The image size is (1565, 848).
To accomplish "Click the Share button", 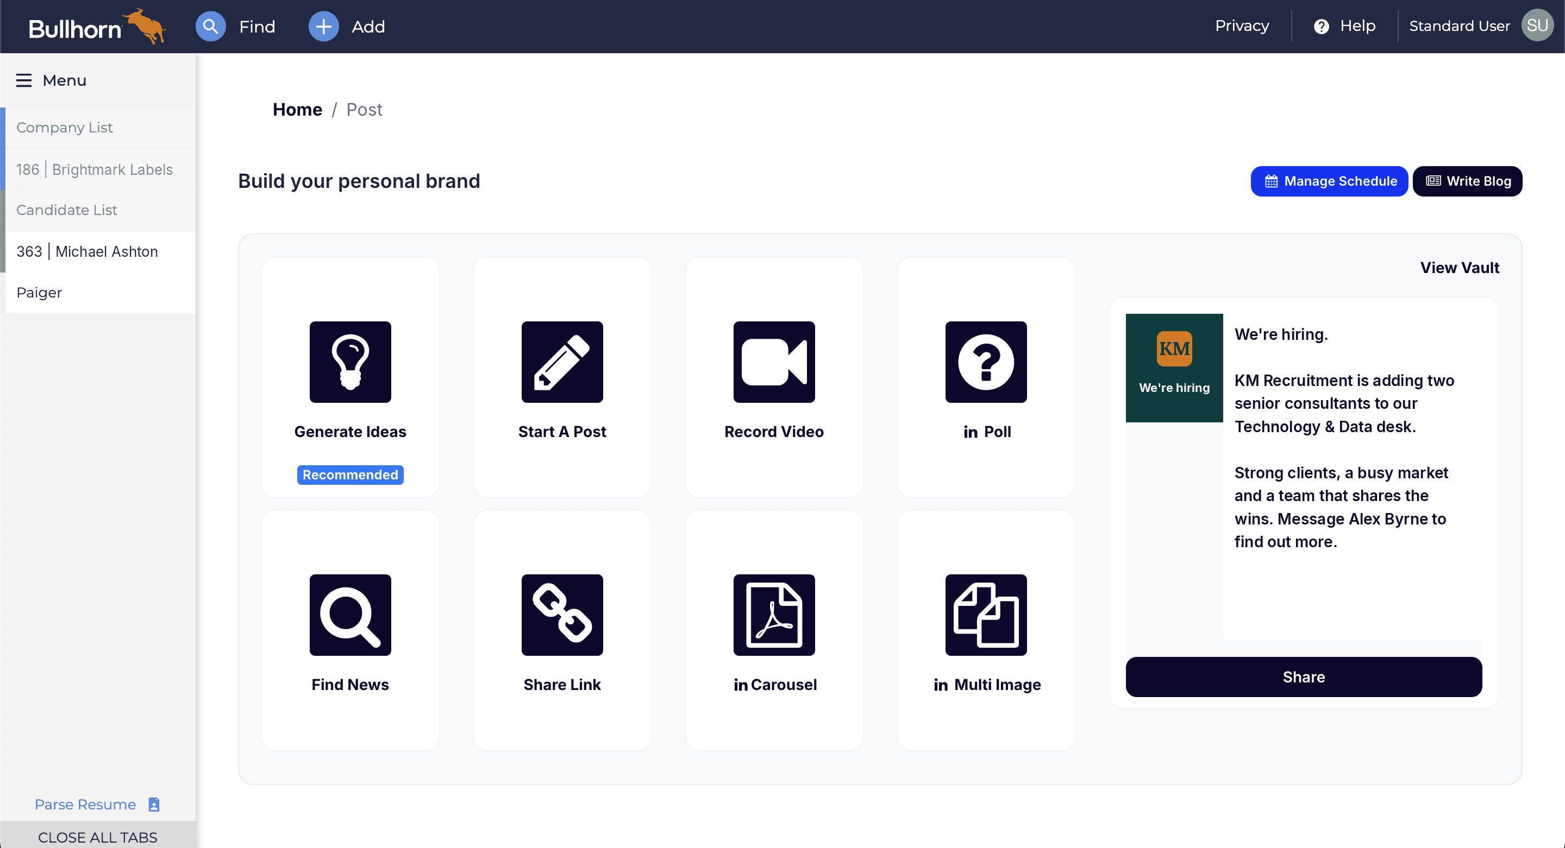I will [1304, 677].
